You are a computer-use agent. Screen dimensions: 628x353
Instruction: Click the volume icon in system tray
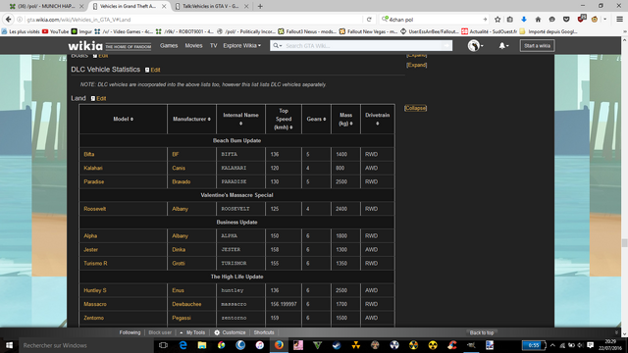(x=580, y=345)
